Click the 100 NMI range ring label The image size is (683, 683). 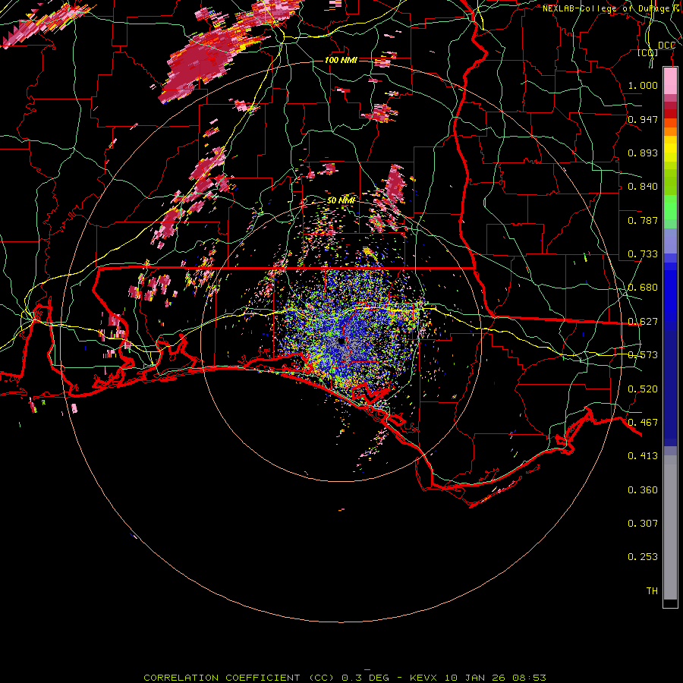pyautogui.click(x=341, y=60)
